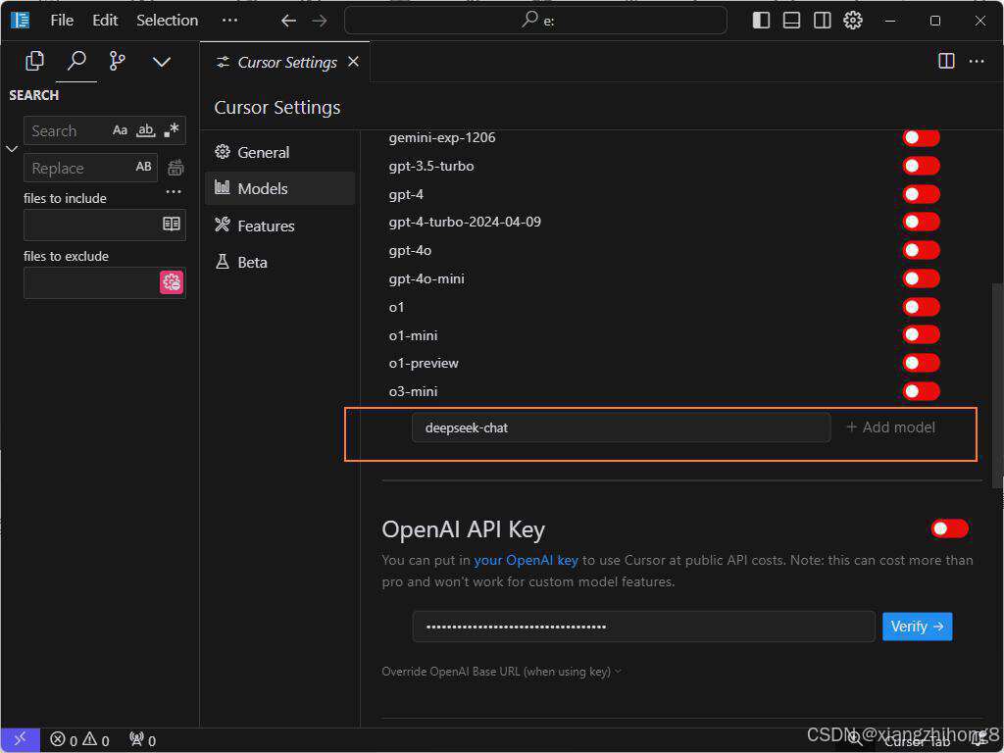Split the editor right
The width and height of the screenshot is (1004, 753).
coord(946,61)
